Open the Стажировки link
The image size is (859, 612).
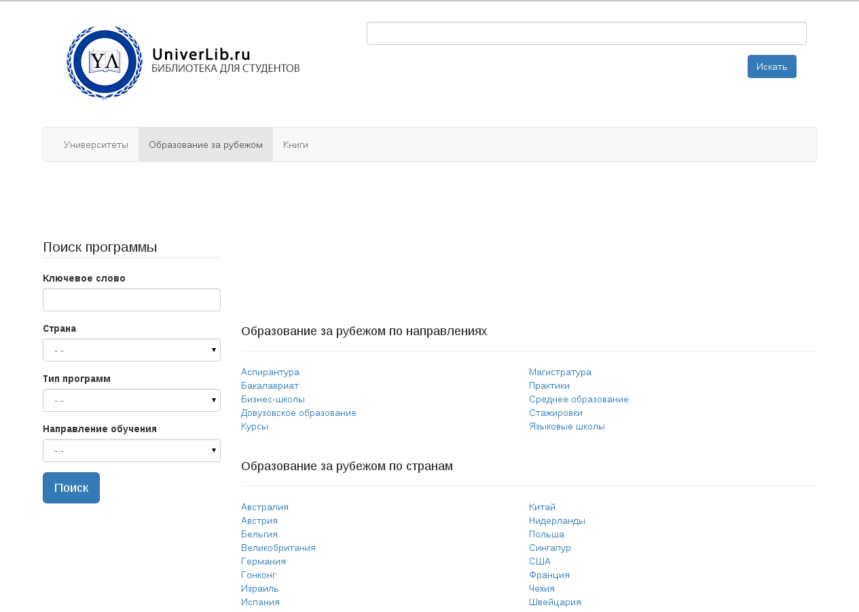pyautogui.click(x=555, y=413)
